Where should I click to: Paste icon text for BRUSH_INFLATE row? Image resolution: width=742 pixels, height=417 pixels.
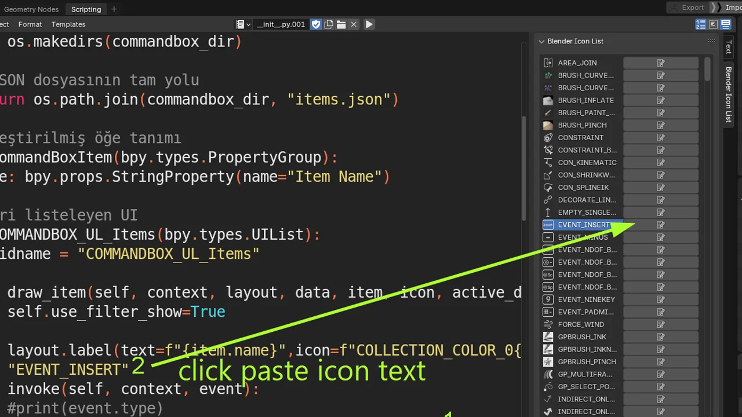[x=660, y=100]
